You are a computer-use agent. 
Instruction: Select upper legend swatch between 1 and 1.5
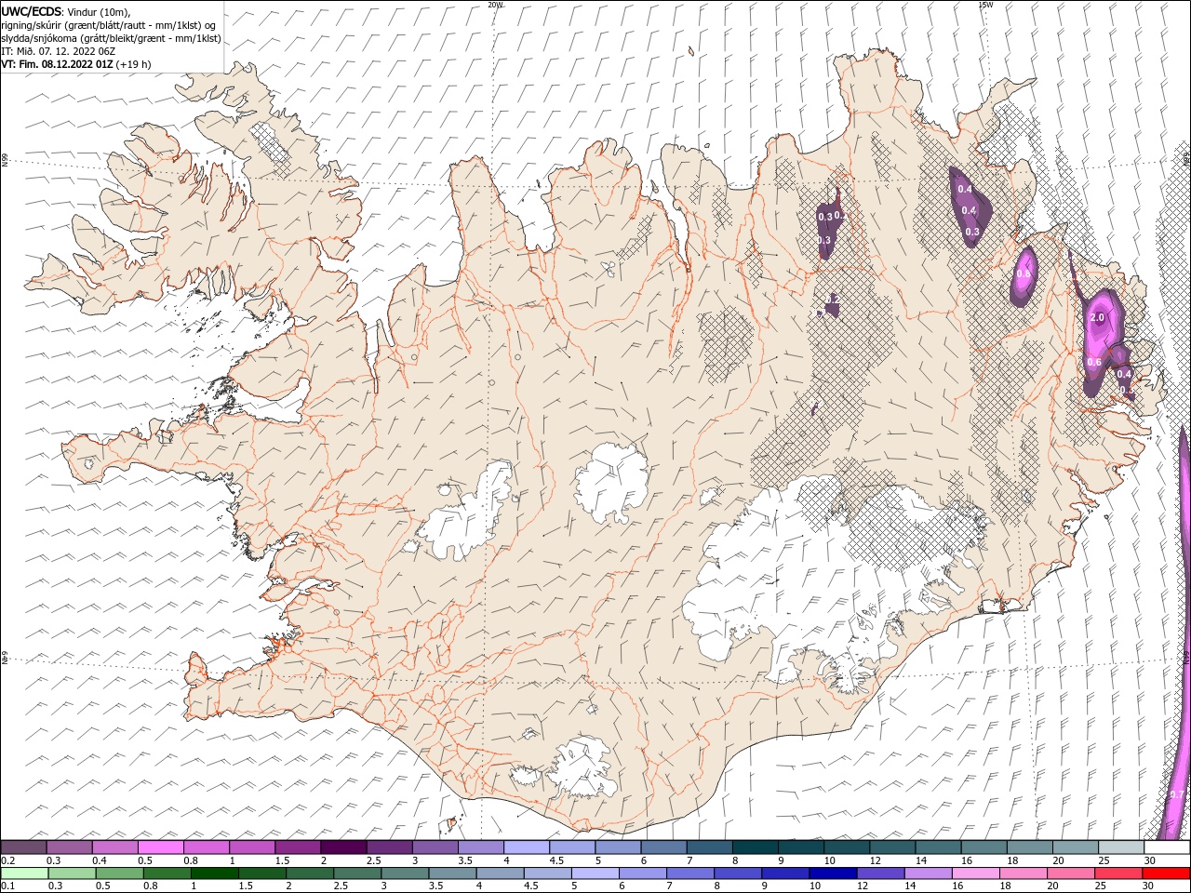pos(251,847)
